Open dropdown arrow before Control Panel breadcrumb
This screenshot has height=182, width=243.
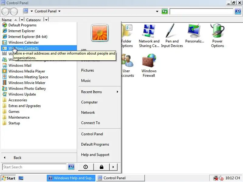click(32, 11)
